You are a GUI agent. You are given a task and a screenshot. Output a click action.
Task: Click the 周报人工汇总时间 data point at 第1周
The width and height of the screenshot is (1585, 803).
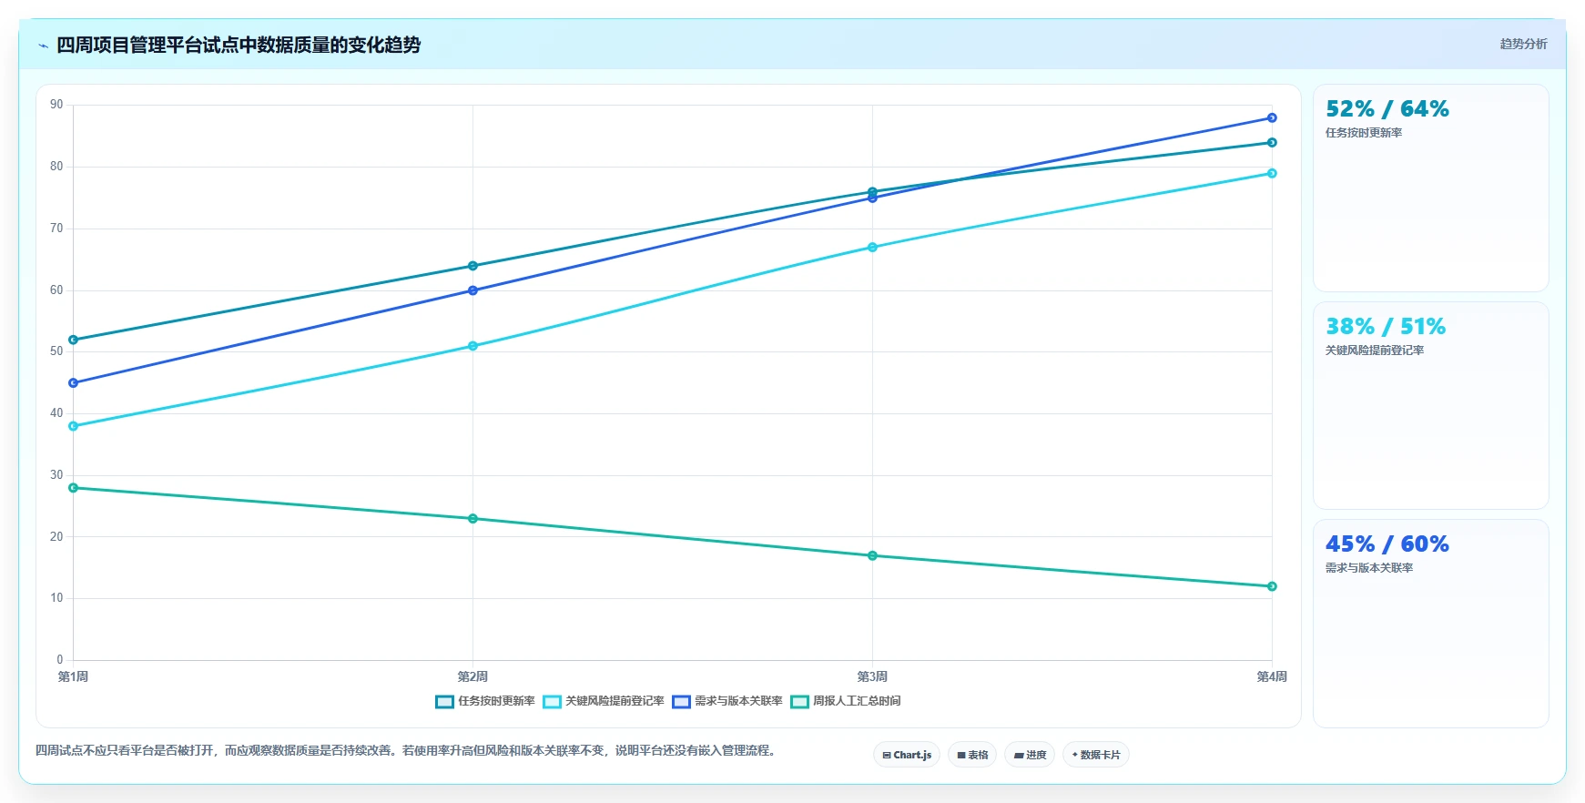tap(74, 488)
